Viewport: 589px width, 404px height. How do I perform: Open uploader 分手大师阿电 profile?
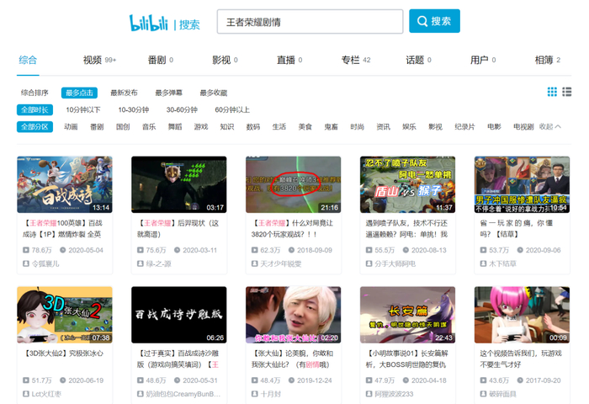(395, 263)
